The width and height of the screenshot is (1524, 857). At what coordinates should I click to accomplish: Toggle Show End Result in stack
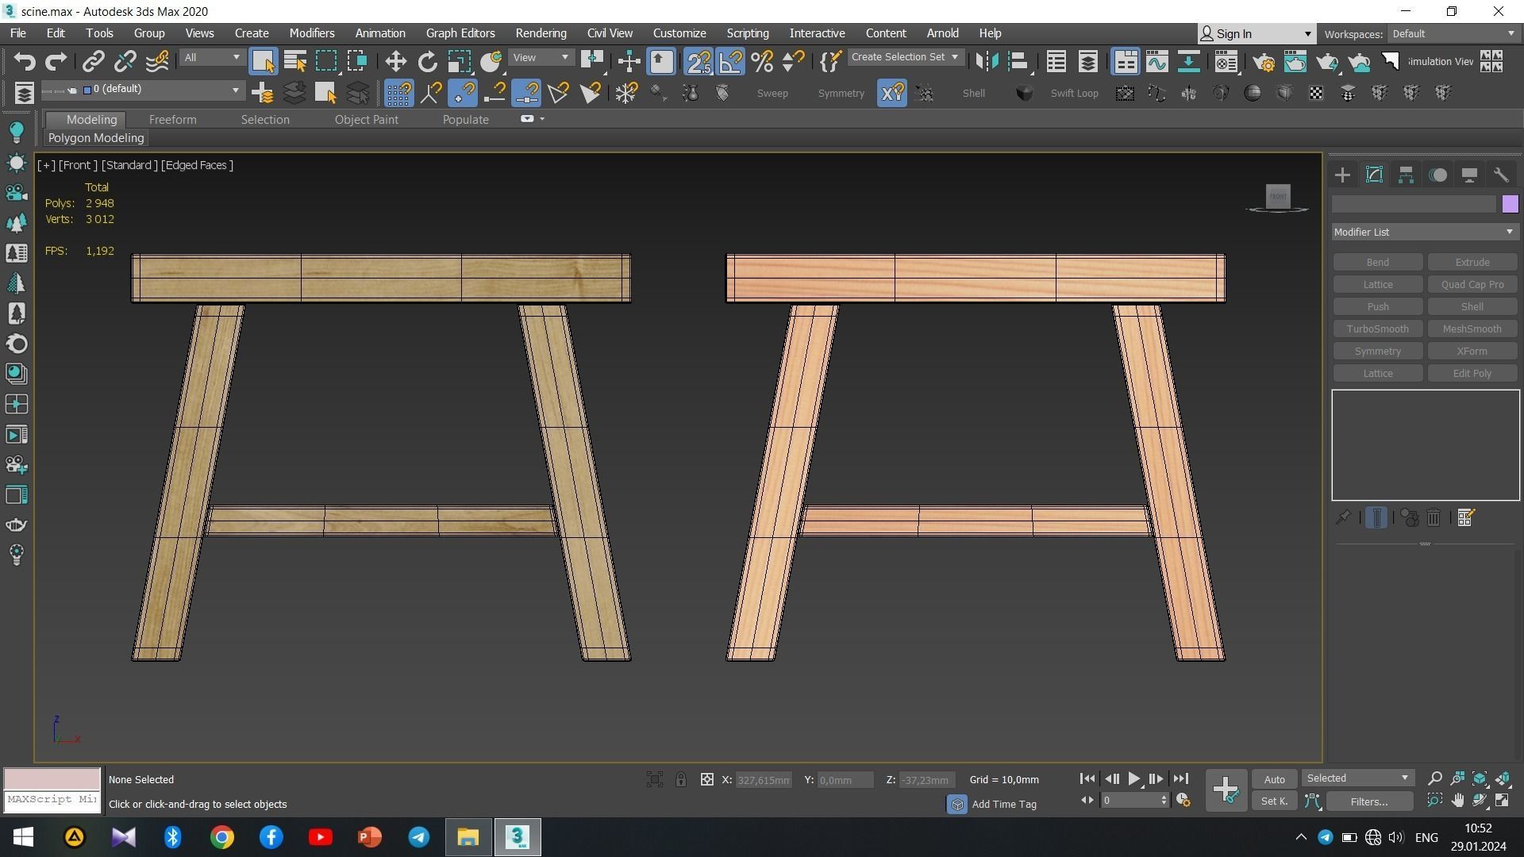point(1376,518)
